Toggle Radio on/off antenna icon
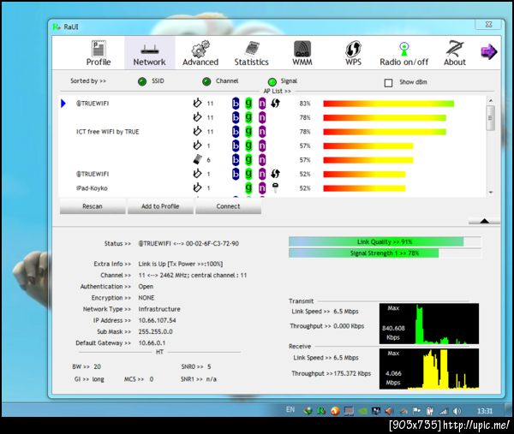 403,49
